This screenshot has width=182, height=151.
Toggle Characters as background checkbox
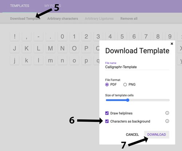click(107, 121)
